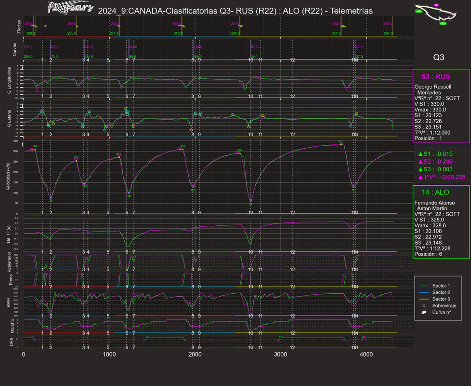Screen dimensions: 471x386
Task: Click the magenta delta 'S2 : -0.246'
Action: click(x=435, y=162)
